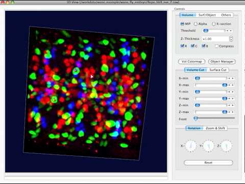The image size is (245, 184).
Task: Click the X-min right arrow
Action: coord(233,78)
